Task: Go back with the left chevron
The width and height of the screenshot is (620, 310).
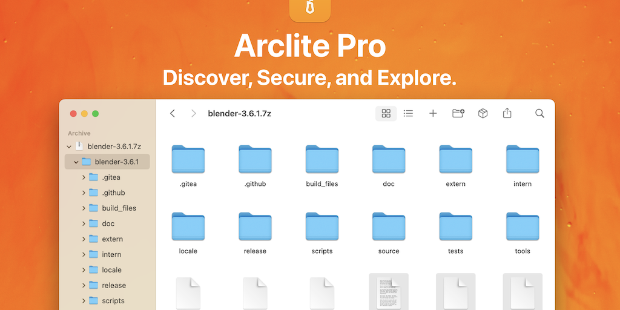Action: (x=173, y=113)
